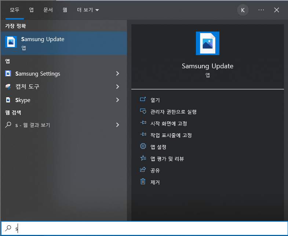Close the search panel

pos(276,10)
